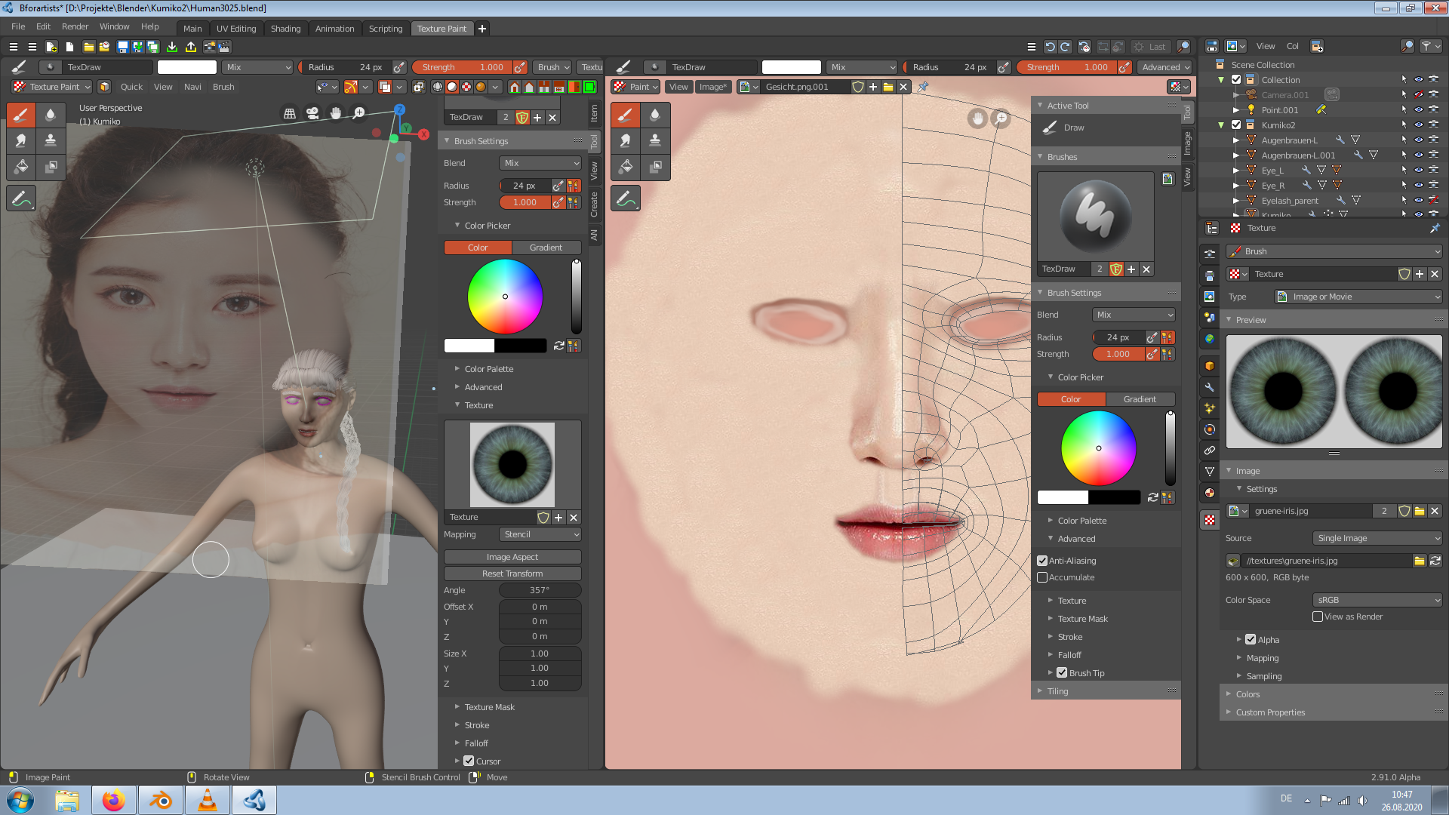Select the Clone tool in image editor

(x=654, y=140)
